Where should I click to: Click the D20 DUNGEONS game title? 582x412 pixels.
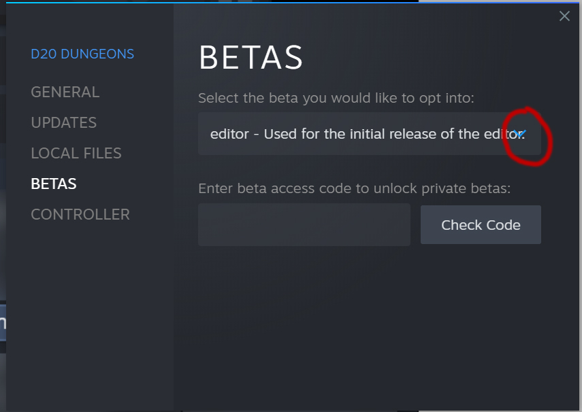(x=82, y=54)
